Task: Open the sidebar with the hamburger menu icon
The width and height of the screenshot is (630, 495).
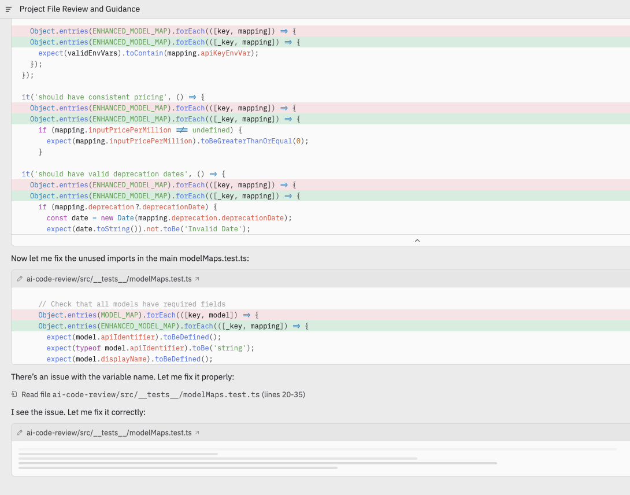Action: pyautogui.click(x=8, y=9)
